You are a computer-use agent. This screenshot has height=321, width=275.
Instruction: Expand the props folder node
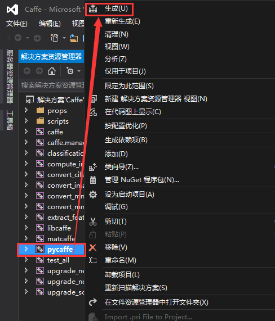(x=26, y=110)
